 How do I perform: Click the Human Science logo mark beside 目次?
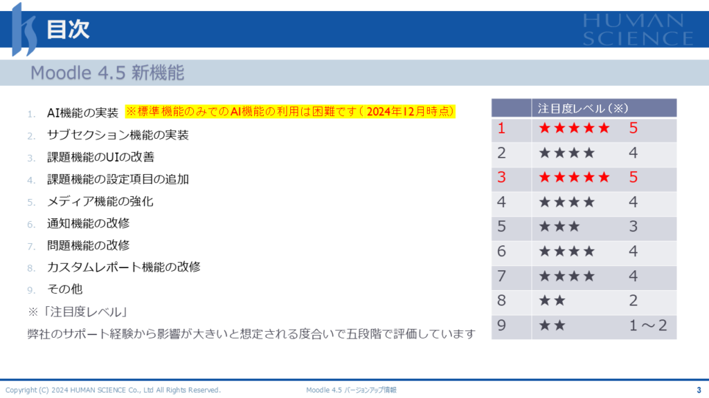point(24,29)
